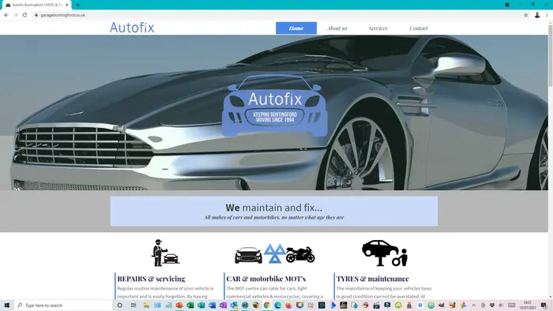
Task: Click the car lift tyres icon
Action: coord(385,253)
